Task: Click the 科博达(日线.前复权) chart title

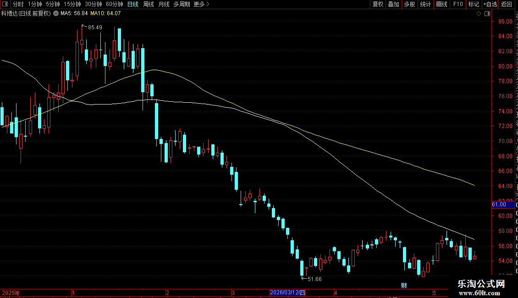Action: [26, 14]
